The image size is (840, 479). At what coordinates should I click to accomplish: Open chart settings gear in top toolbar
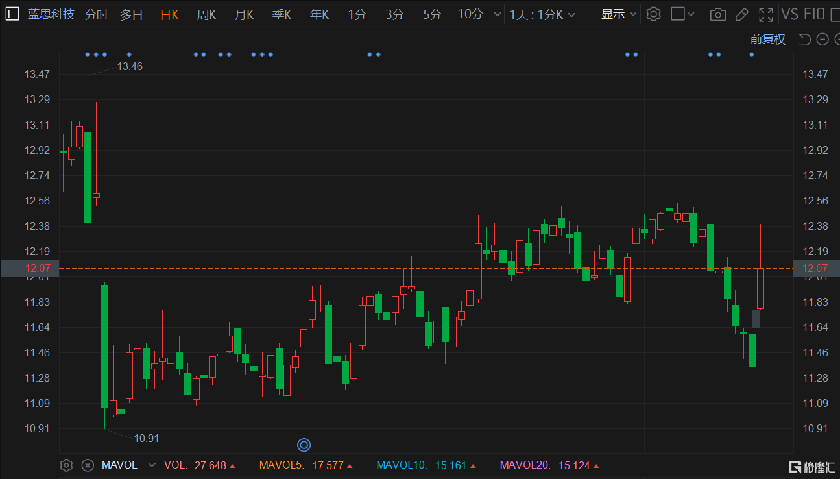(654, 14)
